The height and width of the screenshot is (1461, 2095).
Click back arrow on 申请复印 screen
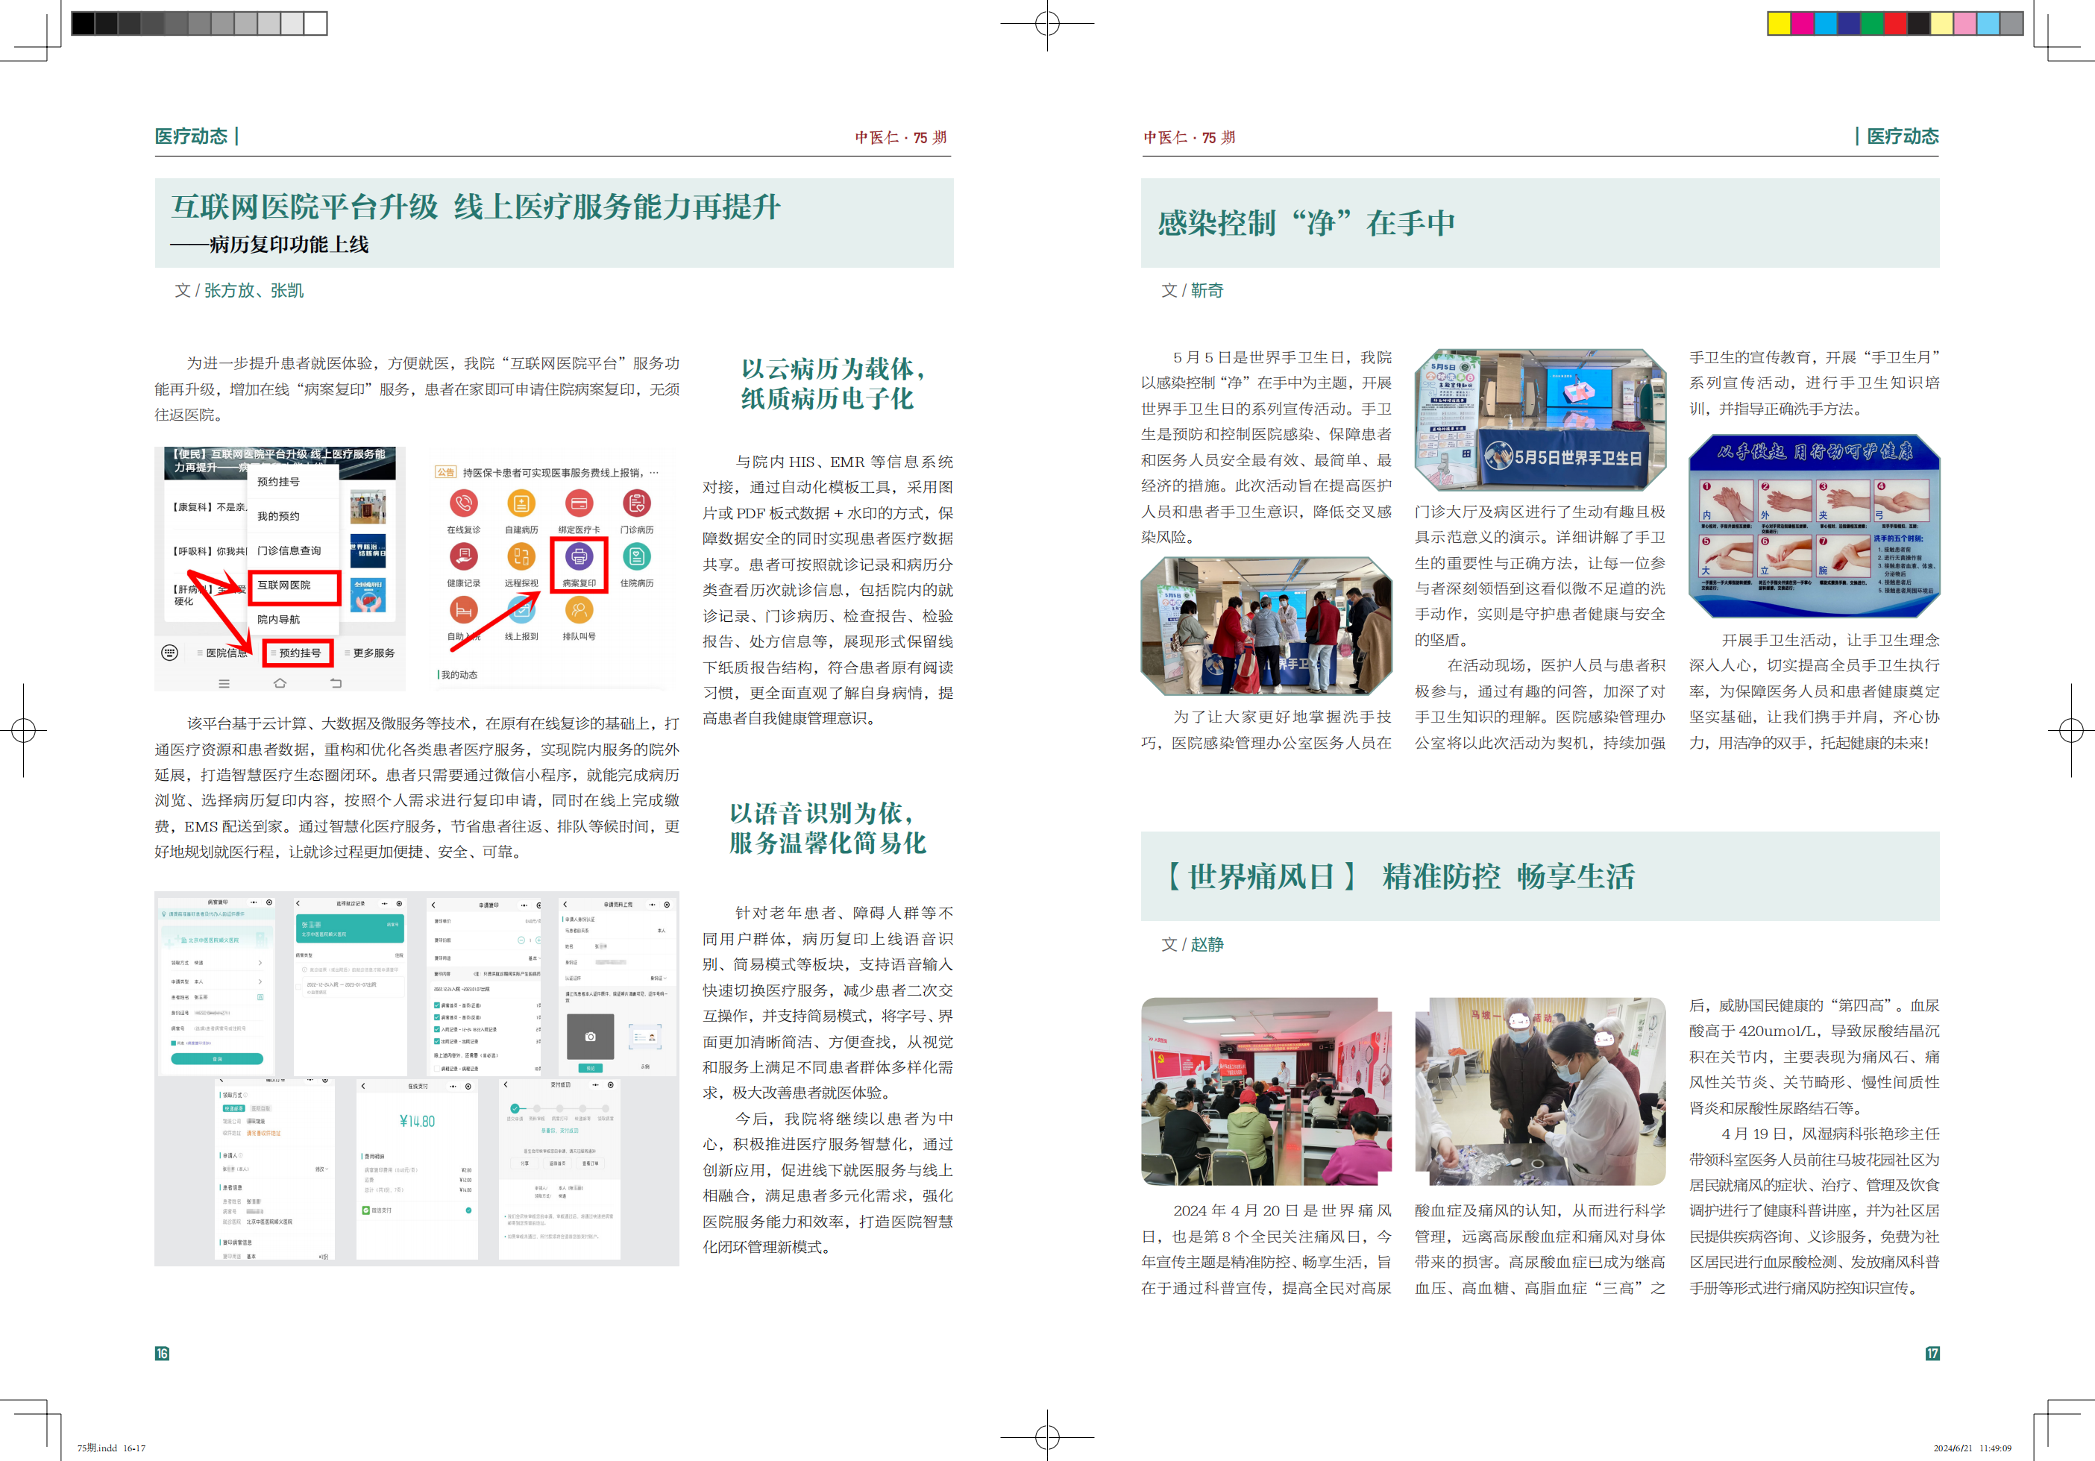click(433, 905)
